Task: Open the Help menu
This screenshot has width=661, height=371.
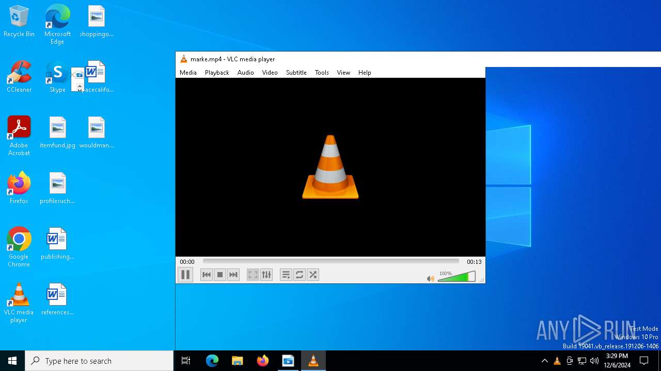Action: click(365, 73)
